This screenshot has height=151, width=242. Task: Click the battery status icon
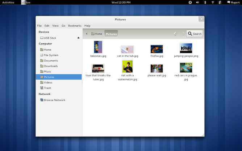(220, 2)
